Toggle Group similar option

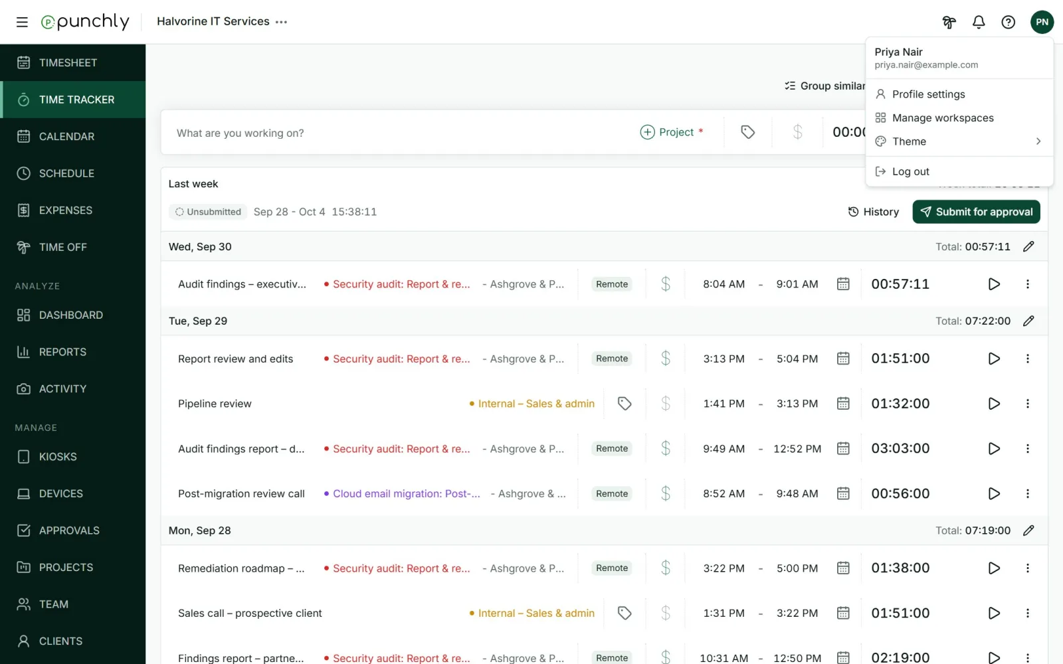824,86
